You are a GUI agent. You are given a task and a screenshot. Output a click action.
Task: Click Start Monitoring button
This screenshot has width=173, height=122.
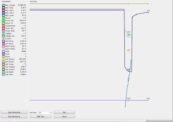(14, 112)
